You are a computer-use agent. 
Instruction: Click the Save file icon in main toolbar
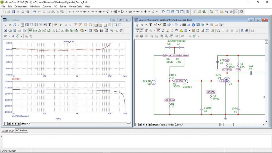pyautogui.click(x=13, y=12)
